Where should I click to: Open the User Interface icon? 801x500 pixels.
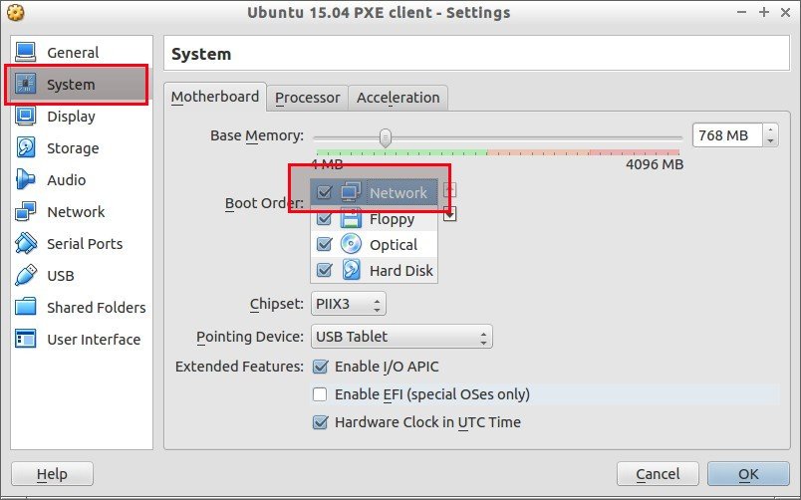pos(26,339)
